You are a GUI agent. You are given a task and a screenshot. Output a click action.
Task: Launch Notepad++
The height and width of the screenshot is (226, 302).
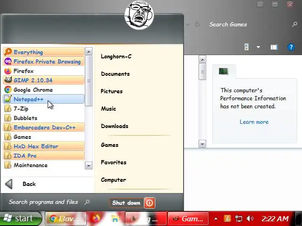click(x=44, y=99)
